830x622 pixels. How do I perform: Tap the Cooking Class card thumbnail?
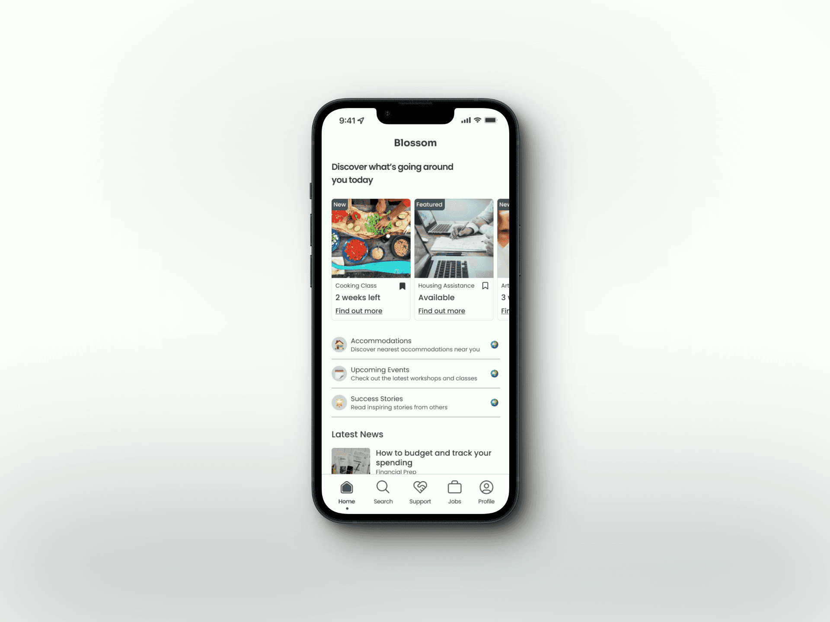[372, 237]
